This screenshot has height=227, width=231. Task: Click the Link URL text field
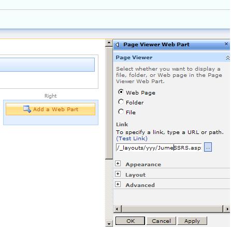(x=159, y=148)
